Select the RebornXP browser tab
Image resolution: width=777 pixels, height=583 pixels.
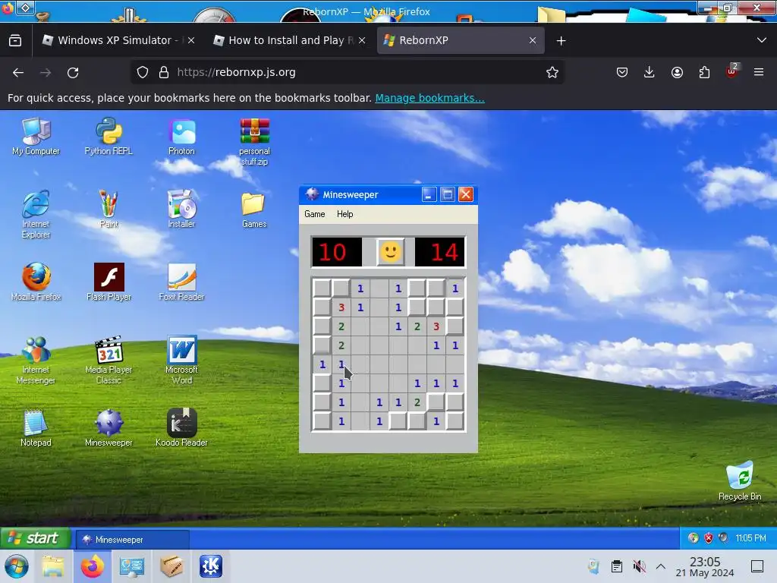point(460,40)
